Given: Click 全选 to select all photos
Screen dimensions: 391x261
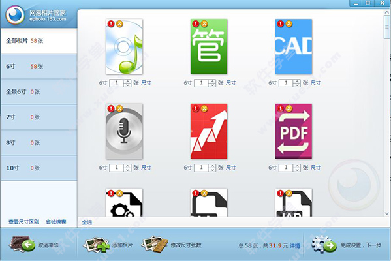Looking at the screenshot, I should point(87,223).
